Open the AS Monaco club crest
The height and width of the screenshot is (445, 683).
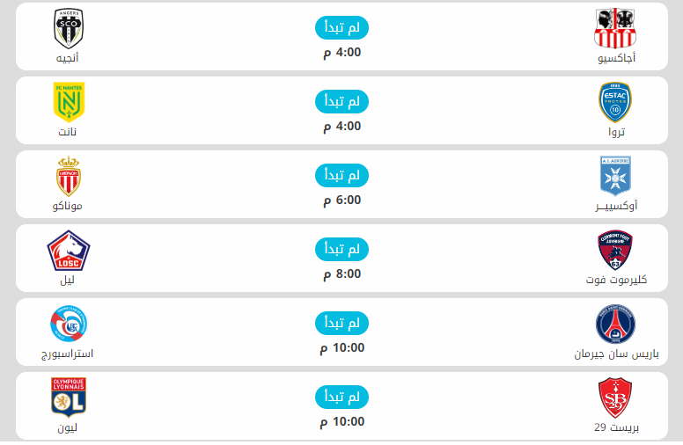coord(68,176)
